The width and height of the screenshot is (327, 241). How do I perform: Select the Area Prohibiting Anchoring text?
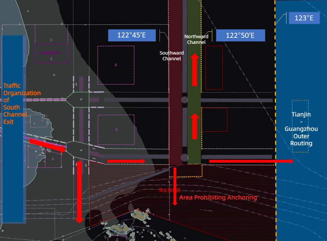pos(218,197)
